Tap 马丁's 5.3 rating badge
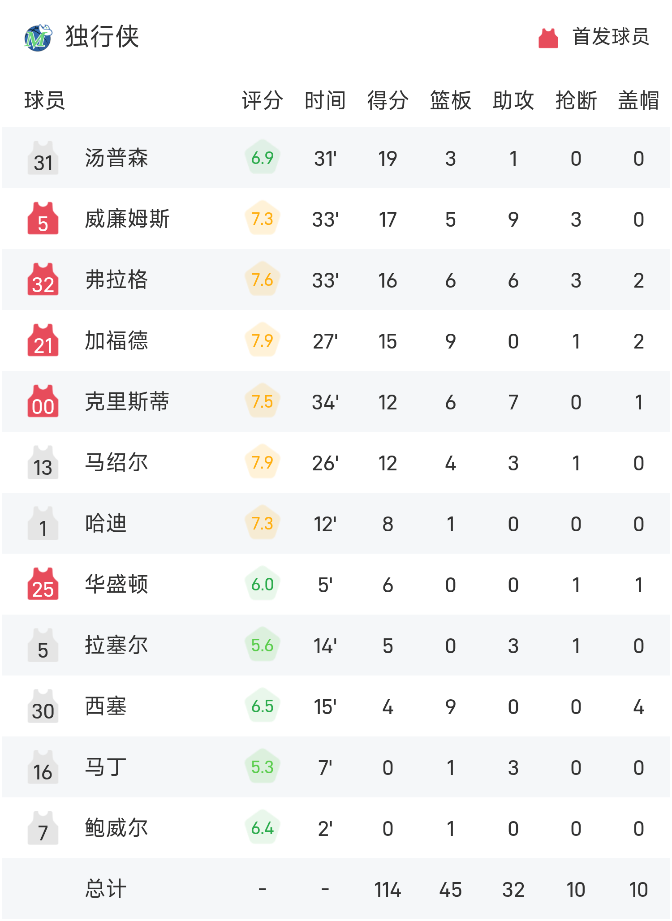672x921 pixels. point(262,767)
